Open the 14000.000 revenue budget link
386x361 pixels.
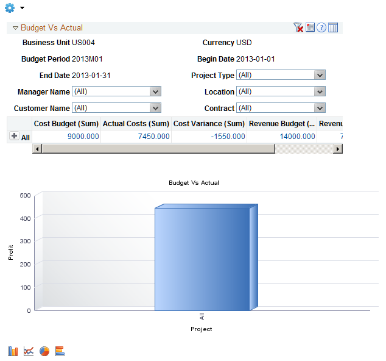297,137
